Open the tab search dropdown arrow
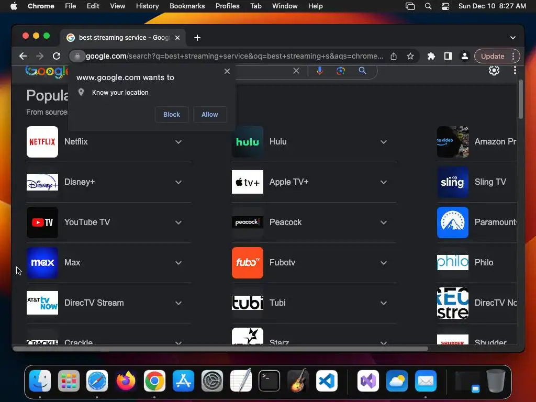Screen dimensions: 536x402 point(513,38)
